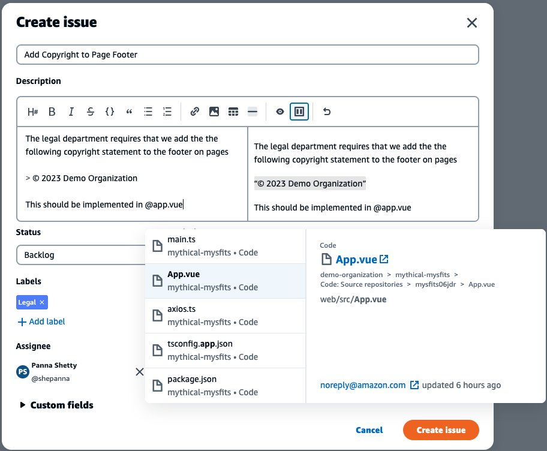This screenshot has height=451, width=547.
Task: Disable the side-by-side preview pane
Action: pyautogui.click(x=299, y=111)
